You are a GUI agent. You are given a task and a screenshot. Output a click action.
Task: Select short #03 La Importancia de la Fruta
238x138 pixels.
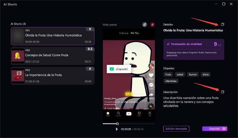pos(52,75)
